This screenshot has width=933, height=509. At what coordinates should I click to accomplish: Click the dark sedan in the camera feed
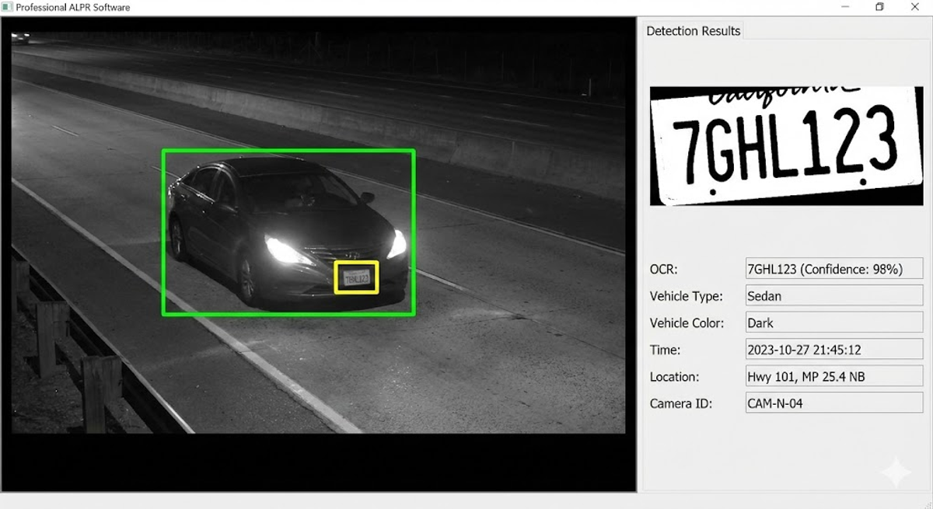pyautogui.click(x=288, y=233)
